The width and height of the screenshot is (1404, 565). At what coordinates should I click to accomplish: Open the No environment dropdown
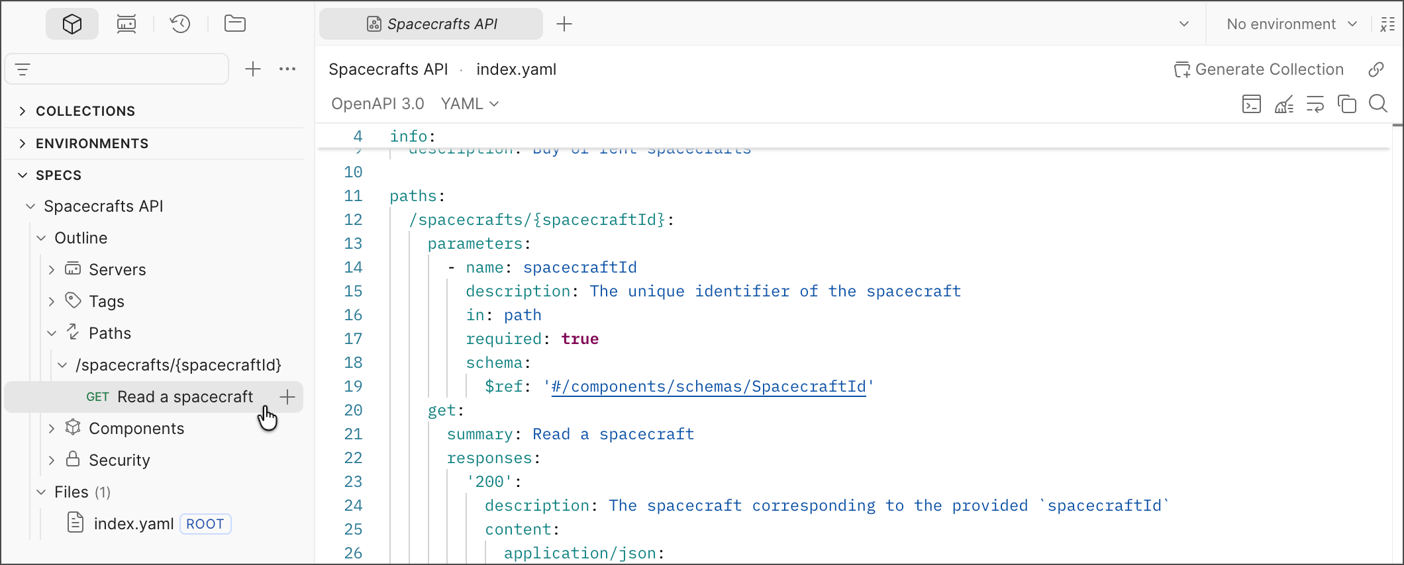(x=1291, y=24)
